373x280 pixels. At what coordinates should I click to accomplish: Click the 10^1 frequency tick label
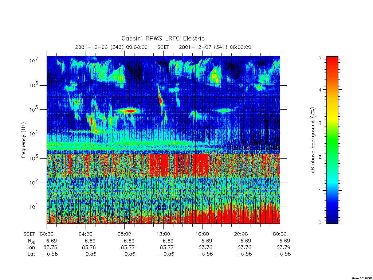[34, 207]
